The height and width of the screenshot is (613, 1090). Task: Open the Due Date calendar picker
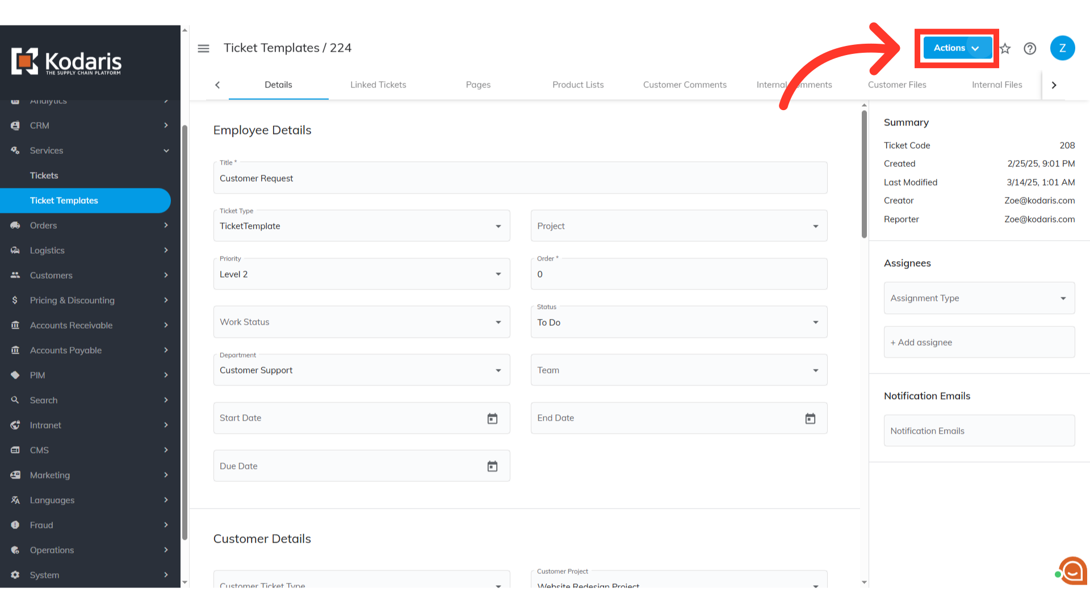coord(492,466)
